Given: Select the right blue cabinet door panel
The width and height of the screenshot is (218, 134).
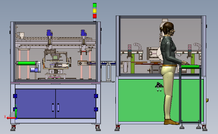Looking at the screenshot, I should pyautogui.click(x=76, y=104).
